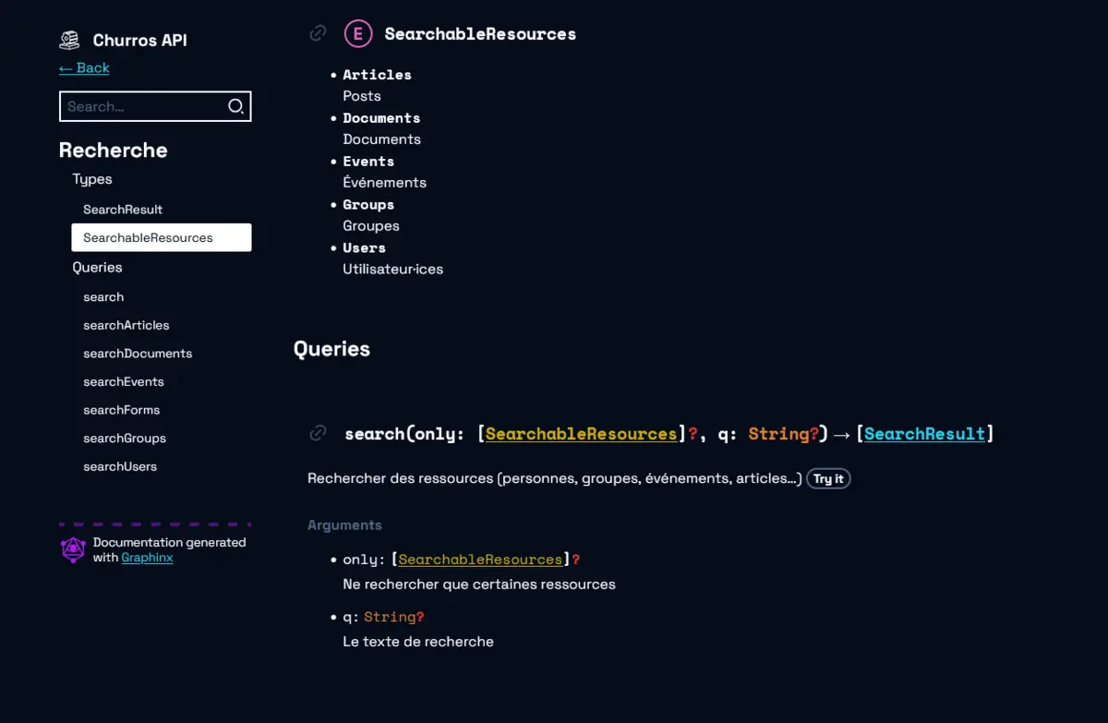Open searchForms in sidebar queries

(122, 410)
